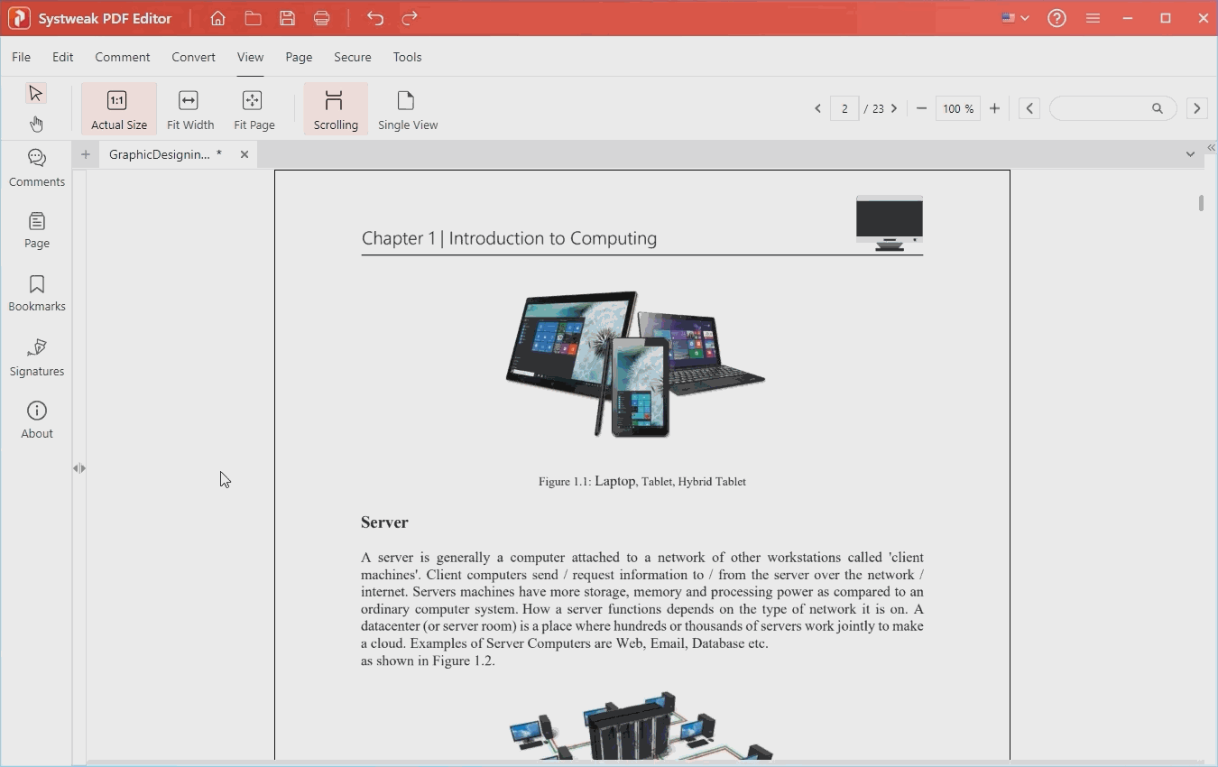
Task: Switch to Single View mode
Action: [407, 109]
